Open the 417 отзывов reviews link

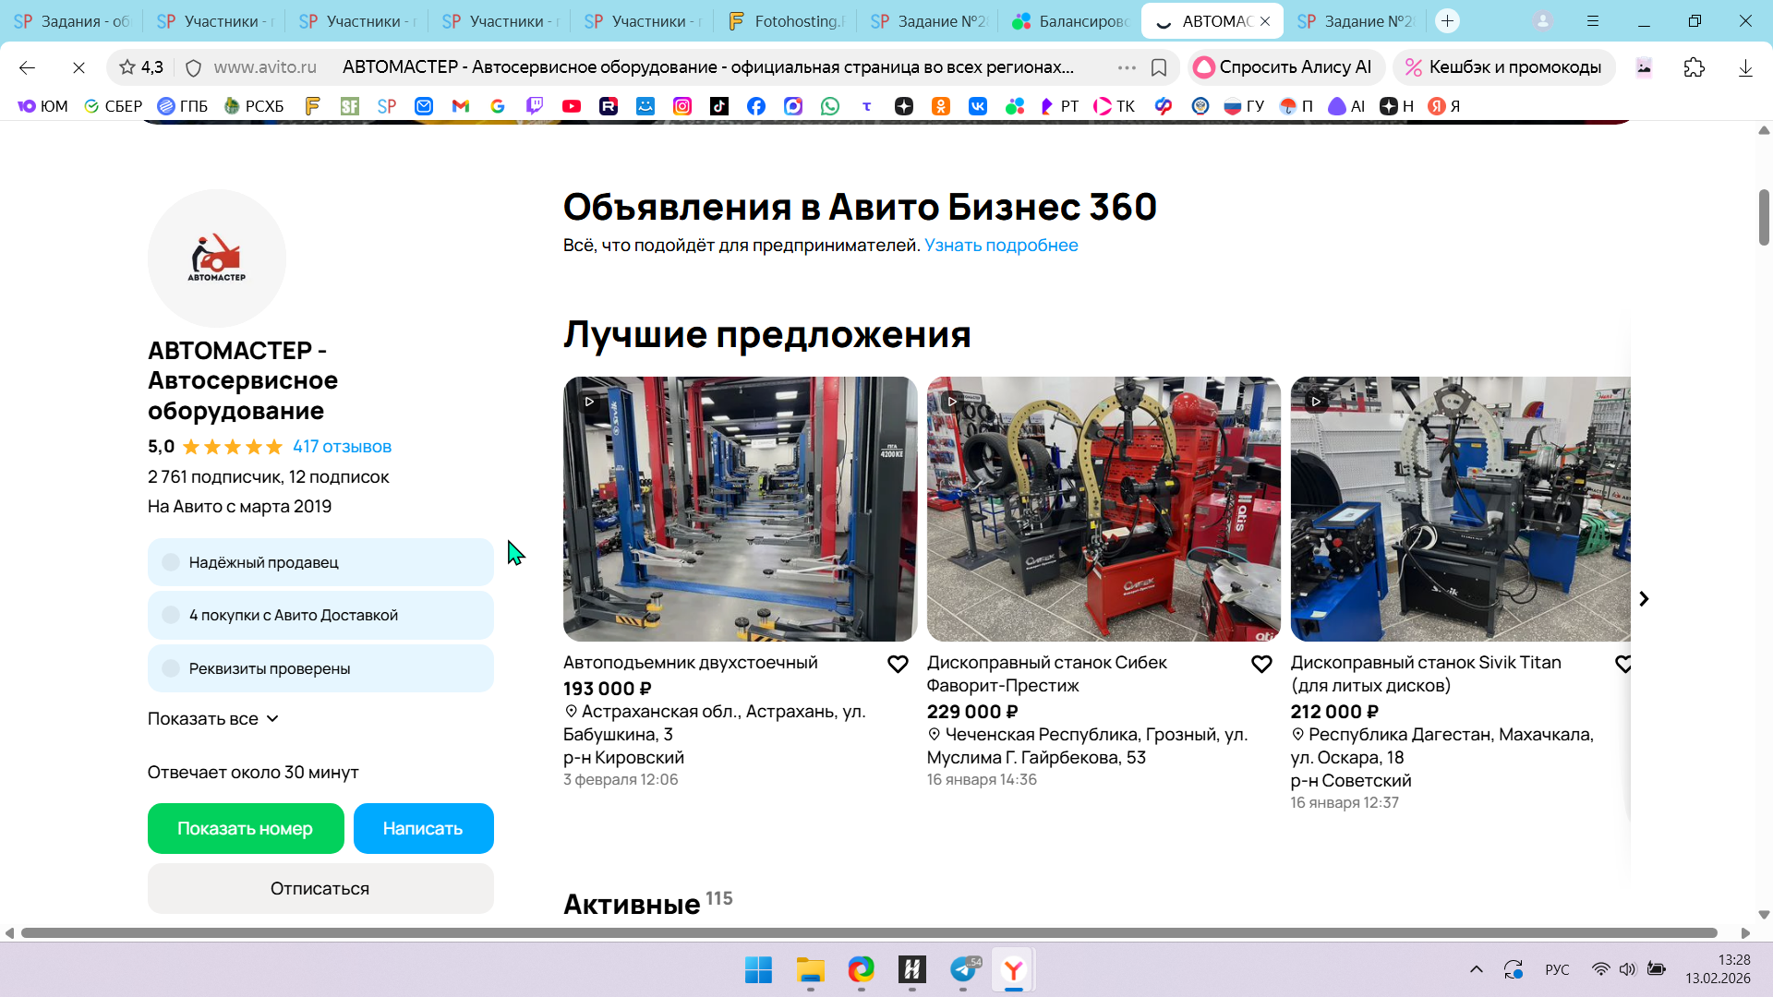[x=342, y=447]
